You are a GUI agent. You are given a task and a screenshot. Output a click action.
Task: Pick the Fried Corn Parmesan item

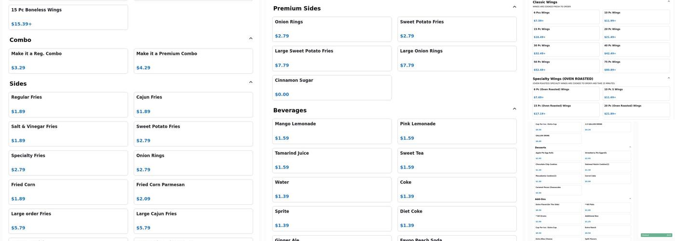click(x=193, y=192)
